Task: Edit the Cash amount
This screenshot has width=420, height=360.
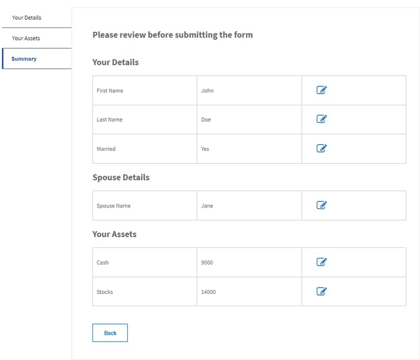Action: 321,262
